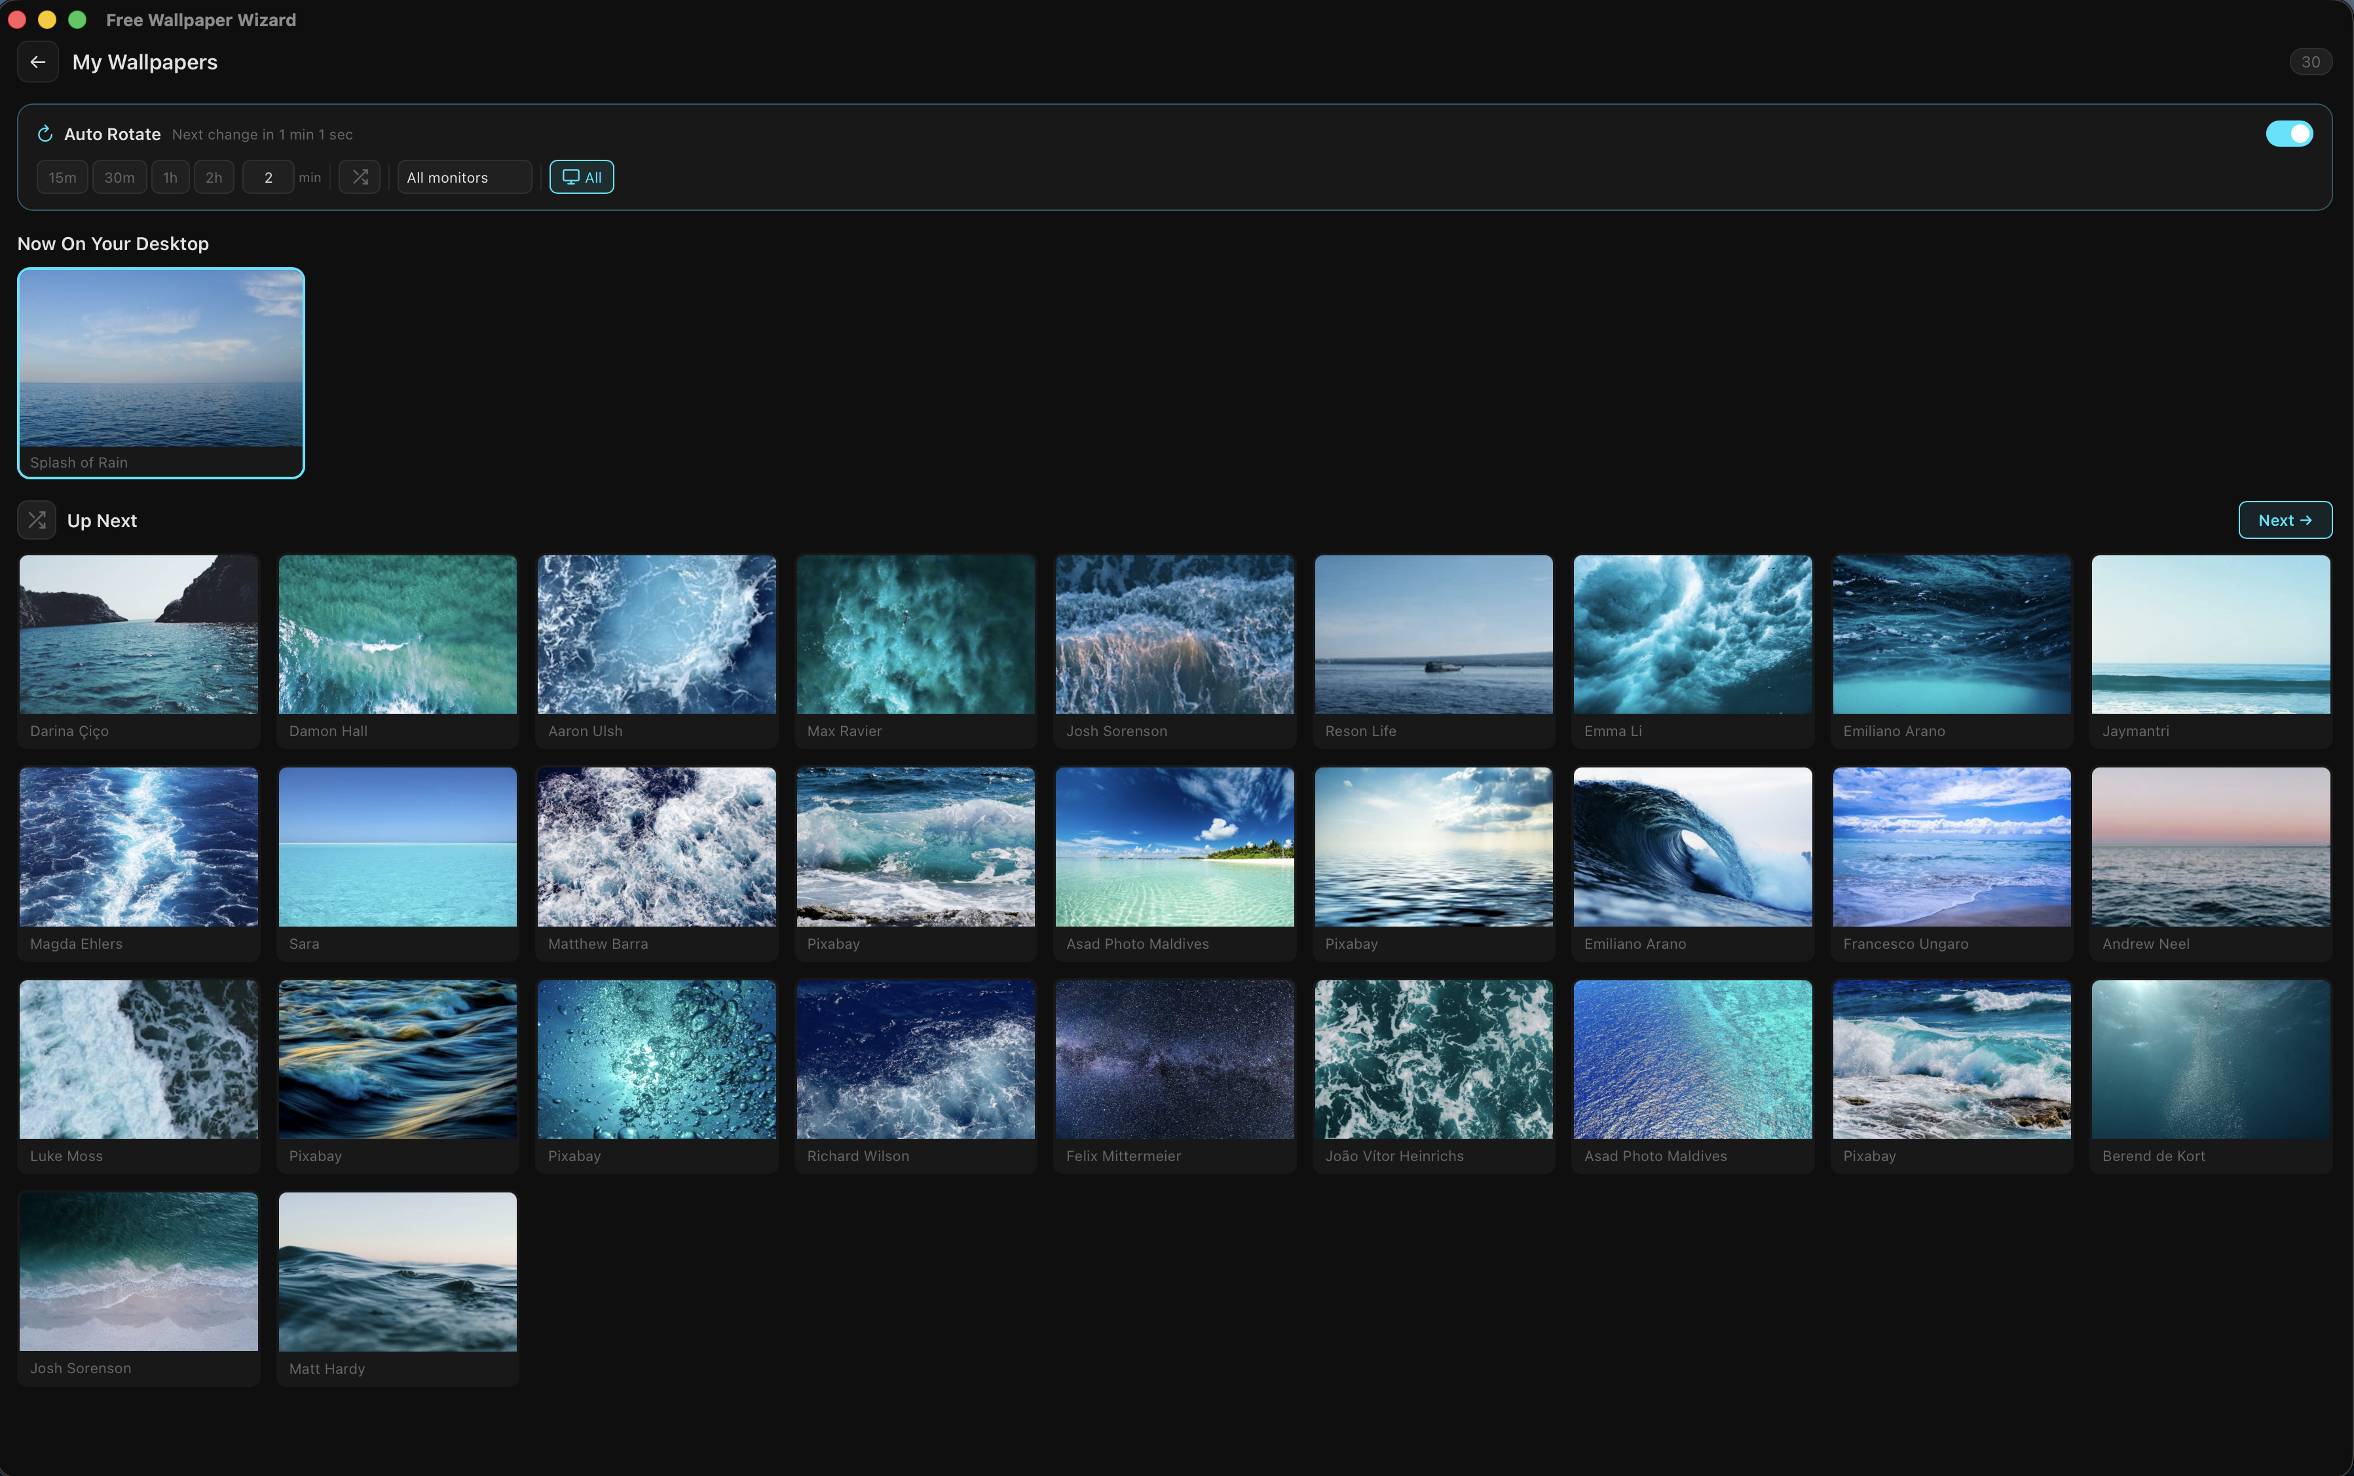Image resolution: width=2354 pixels, height=1476 pixels.
Task: Select the Berend de Kort underwater wallpaper
Action: coord(2209,1058)
